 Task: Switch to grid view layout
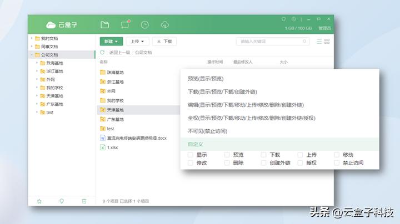327,41
